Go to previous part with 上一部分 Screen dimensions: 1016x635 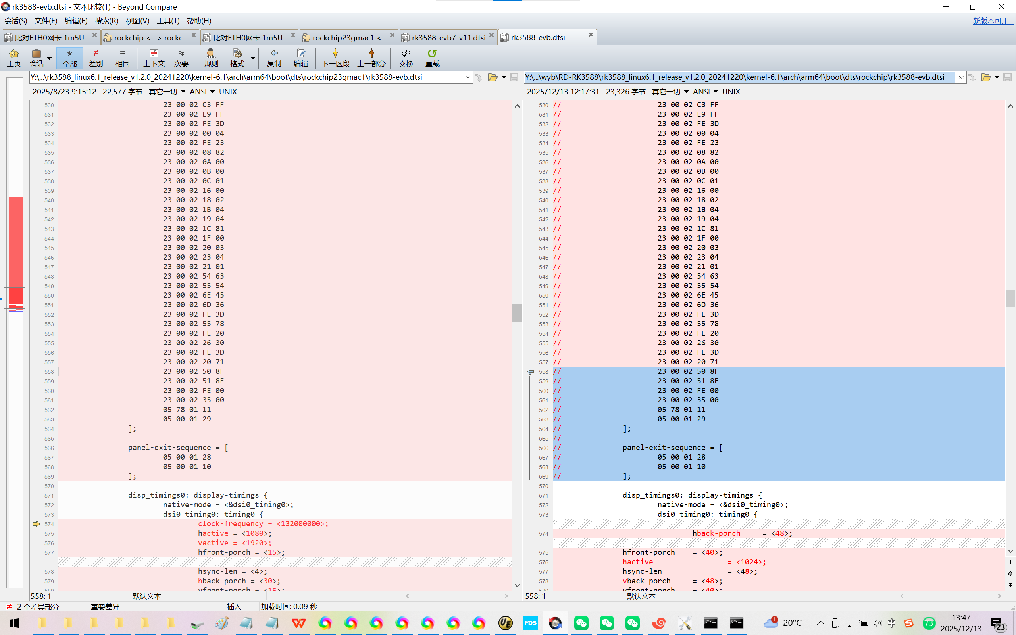[x=371, y=58]
